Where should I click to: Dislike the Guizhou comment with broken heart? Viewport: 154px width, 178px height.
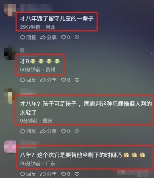[x=77, y=80]
